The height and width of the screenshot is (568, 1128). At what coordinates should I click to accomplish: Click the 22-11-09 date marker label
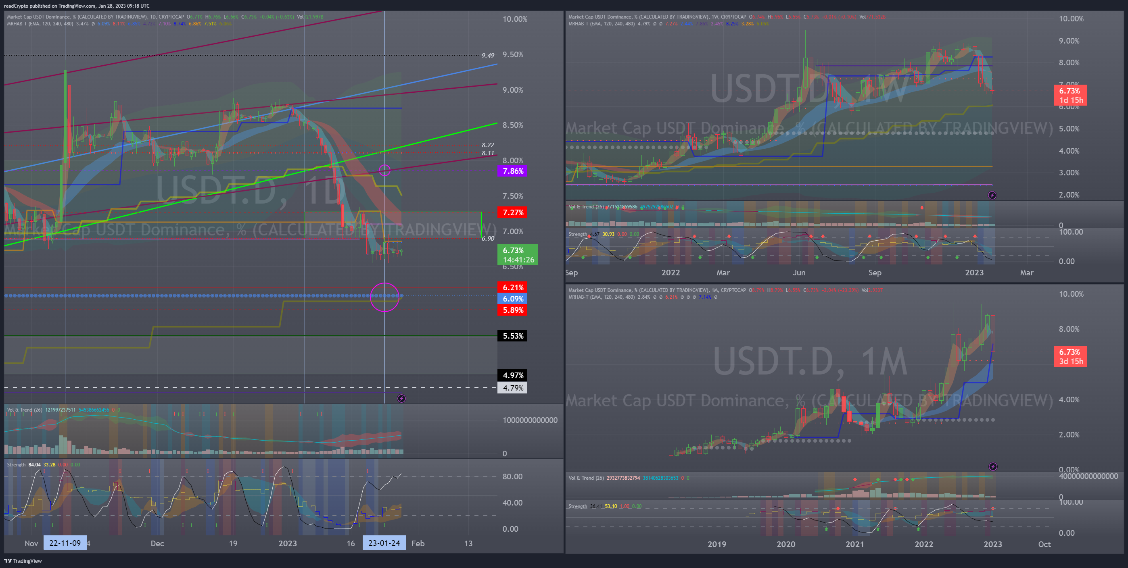(x=65, y=543)
